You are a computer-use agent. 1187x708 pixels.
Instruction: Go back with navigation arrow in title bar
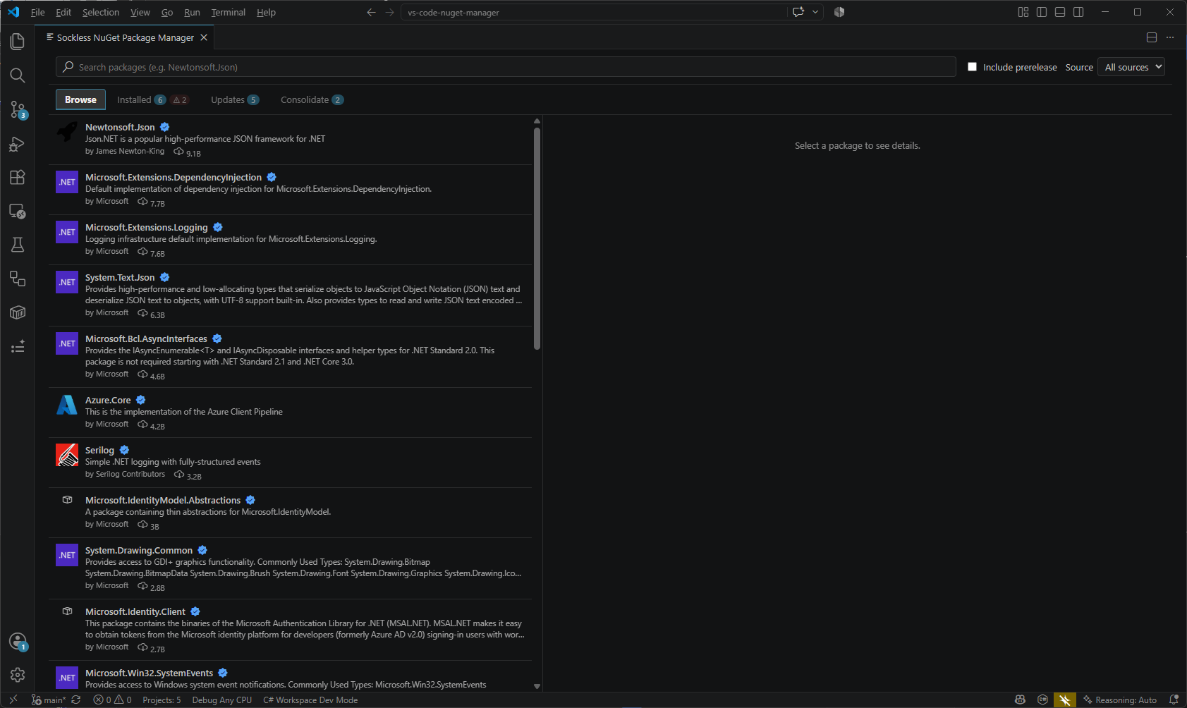click(371, 12)
